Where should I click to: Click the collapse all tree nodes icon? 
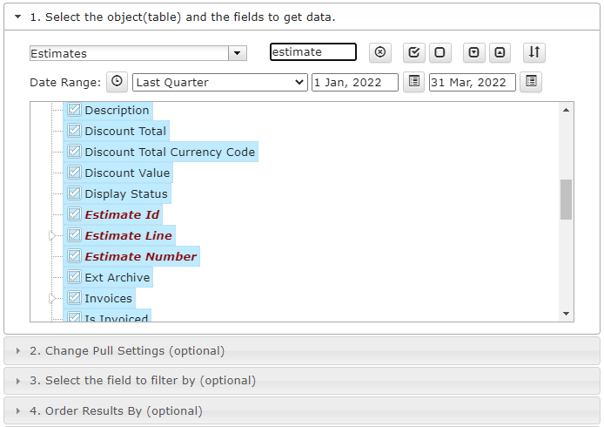click(500, 52)
